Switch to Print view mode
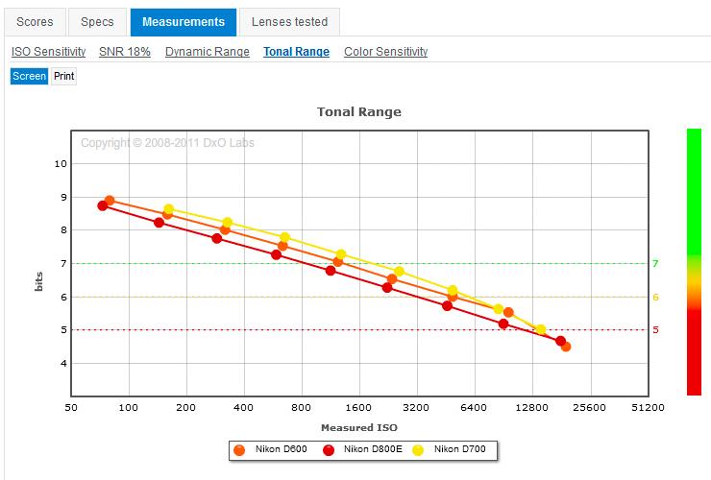The image size is (711, 480). (64, 76)
